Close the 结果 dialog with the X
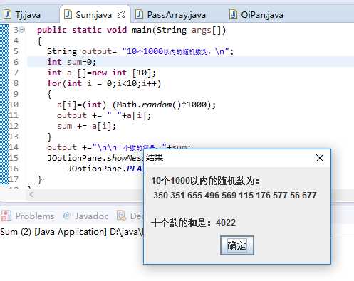The width and height of the screenshot is (354, 281). tap(320, 158)
